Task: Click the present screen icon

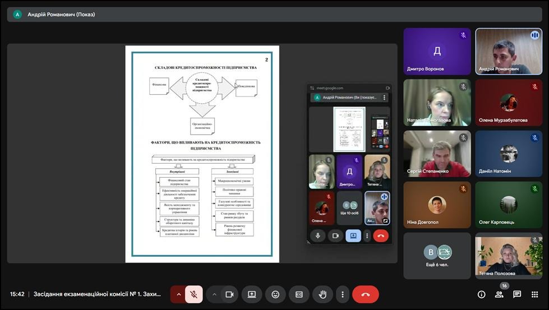Action: click(x=252, y=294)
